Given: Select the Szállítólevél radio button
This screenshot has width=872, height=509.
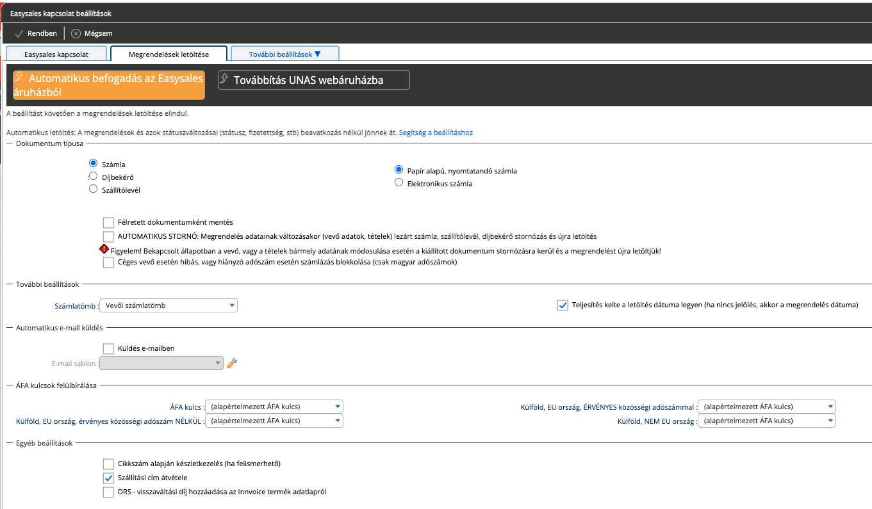Looking at the screenshot, I should click(93, 189).
